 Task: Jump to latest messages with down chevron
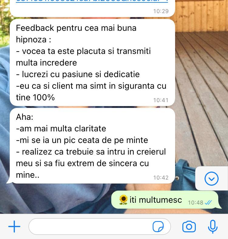(212, 179)
